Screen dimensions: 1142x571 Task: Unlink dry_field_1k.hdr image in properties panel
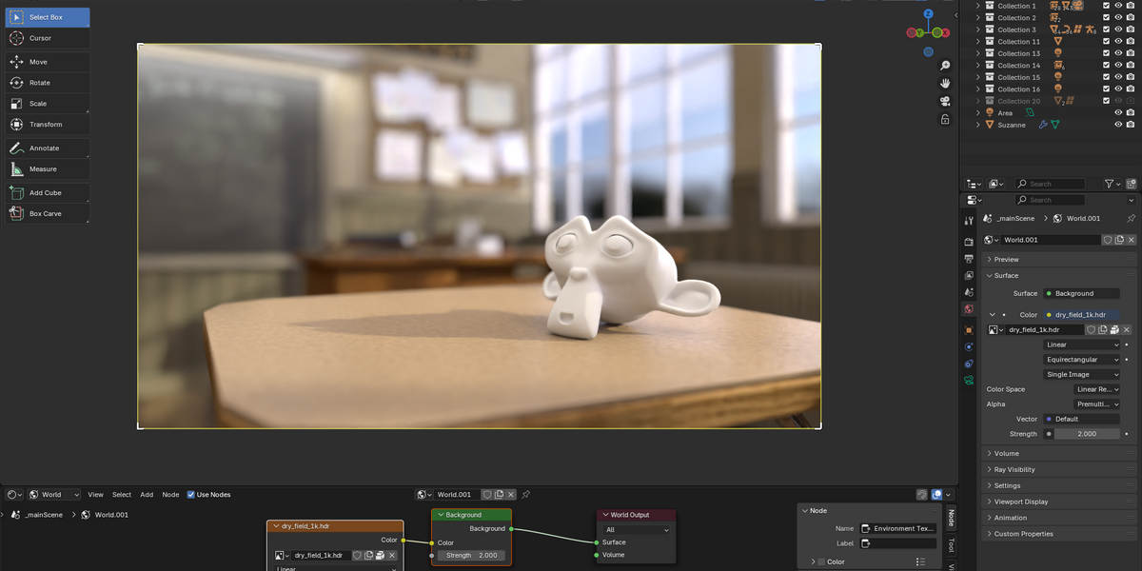click(1127, 330)
